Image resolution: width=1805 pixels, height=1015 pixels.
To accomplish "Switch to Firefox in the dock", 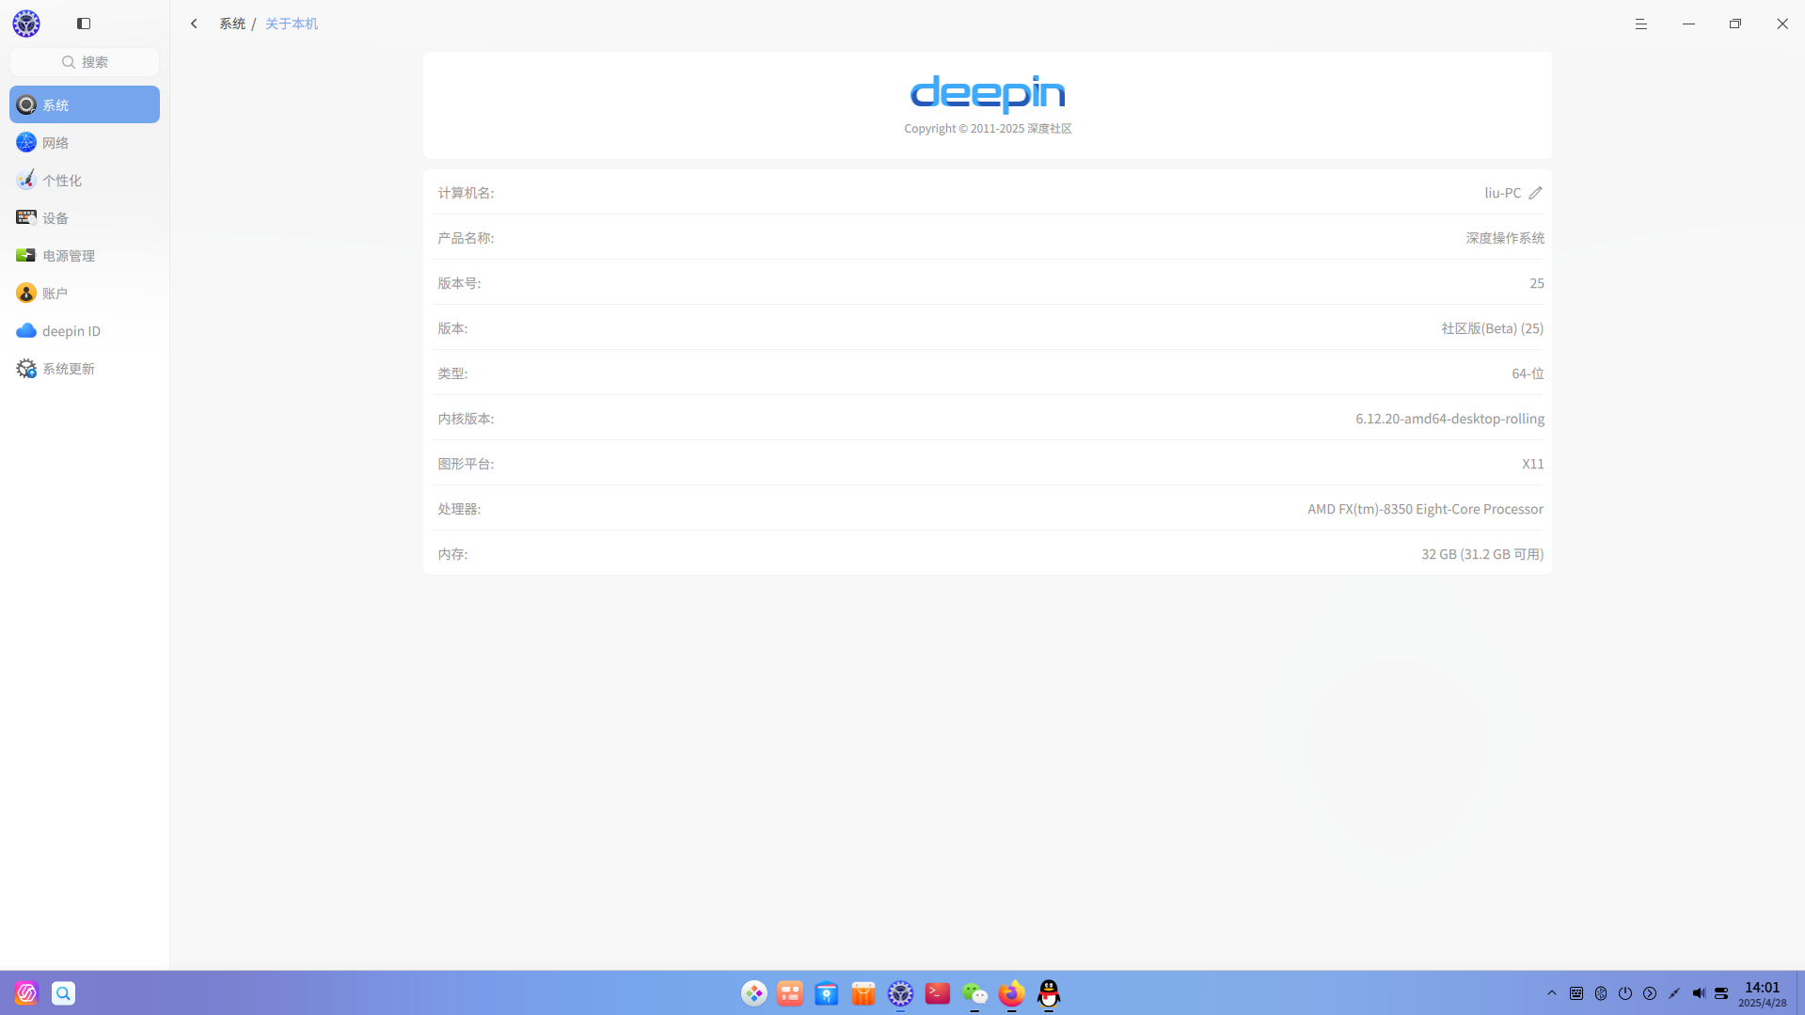I will (x=1011, y=993).
